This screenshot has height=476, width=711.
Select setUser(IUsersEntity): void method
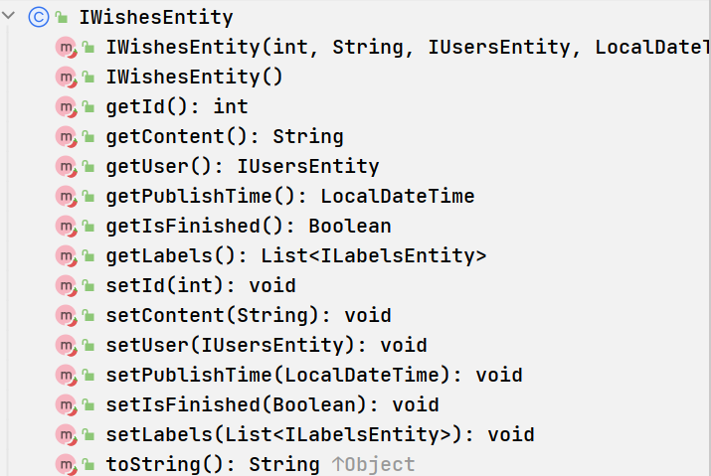(267, 346)
